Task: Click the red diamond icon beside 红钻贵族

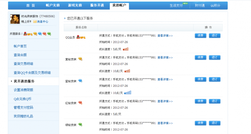Action: tap(80, 103)
